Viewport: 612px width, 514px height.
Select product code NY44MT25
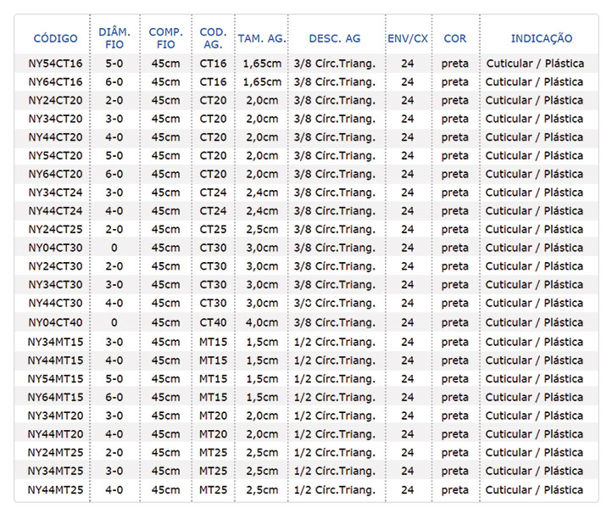[x=55, y=489]
